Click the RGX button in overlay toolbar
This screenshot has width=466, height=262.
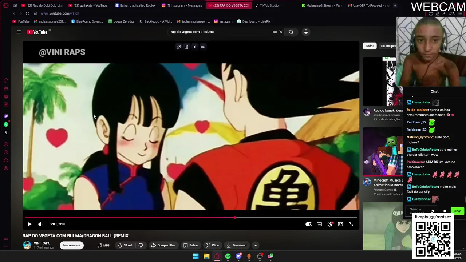click(203, 47)
